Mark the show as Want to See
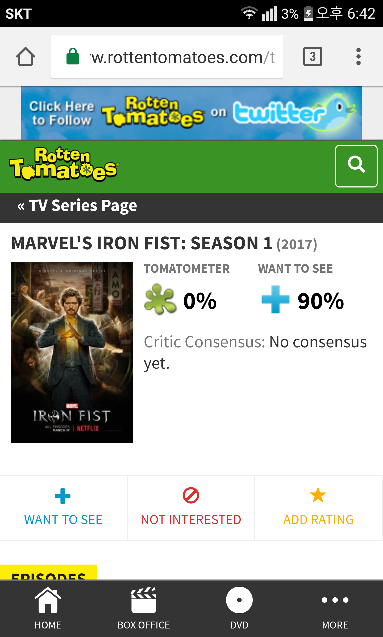The image size is (383, 637). coord(63,508)
